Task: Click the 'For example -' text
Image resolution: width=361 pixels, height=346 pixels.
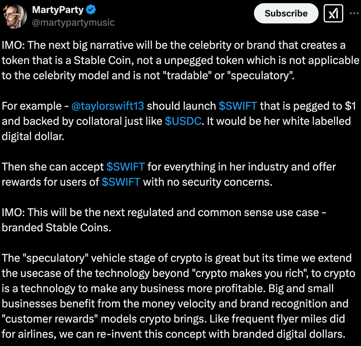Action: pyautogui.click(x=35, y=106)
